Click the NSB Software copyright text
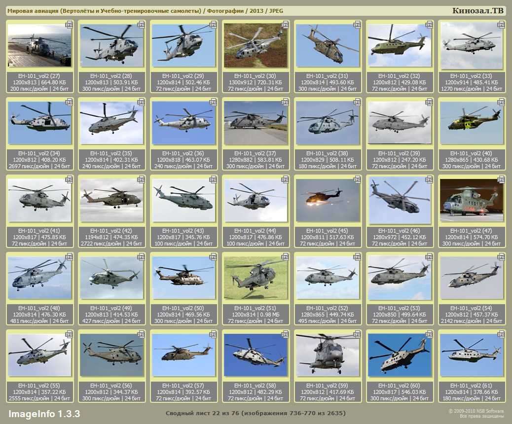This screenshot has width=512, height=424. [x=475, y=413]
